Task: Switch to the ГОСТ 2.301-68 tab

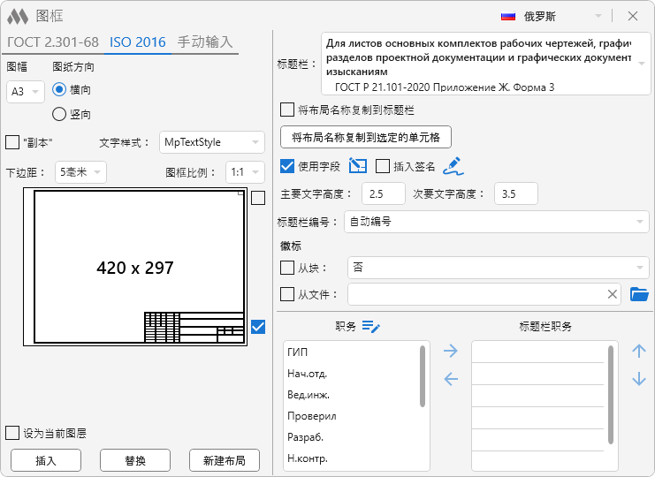Action: pos(52,42)
